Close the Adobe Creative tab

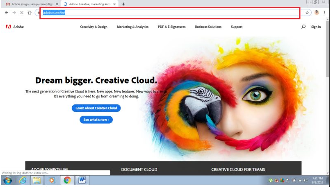pos(114,4)
